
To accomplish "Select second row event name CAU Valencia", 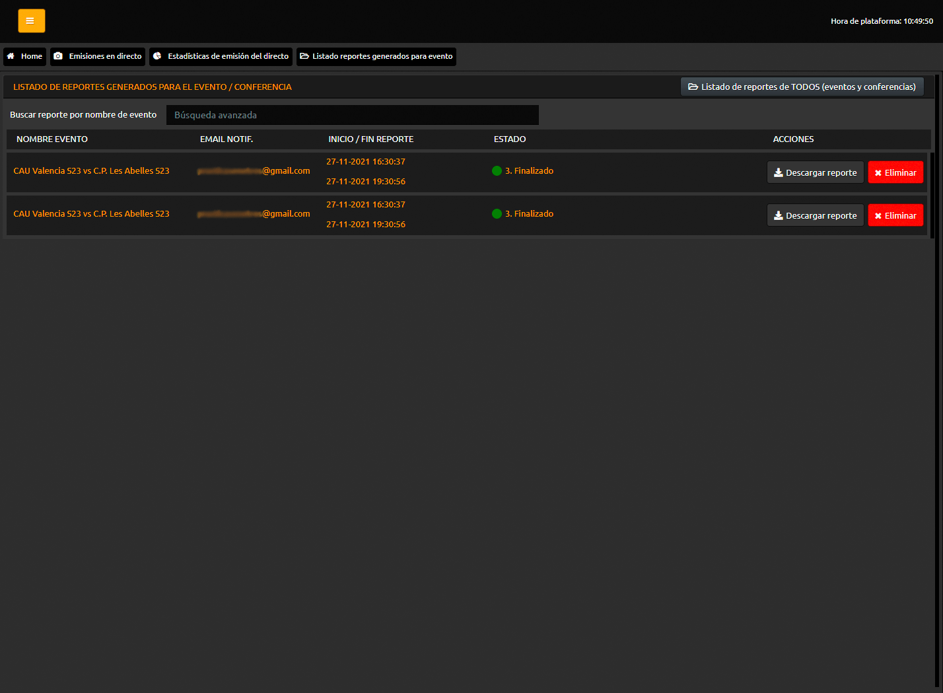I will (x=91, y=213).
